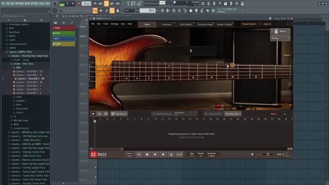Select the pencil draw tool in EZbass
Viewport: 329px width, 185px height.
pyautogui.click(x=99, y=114)
